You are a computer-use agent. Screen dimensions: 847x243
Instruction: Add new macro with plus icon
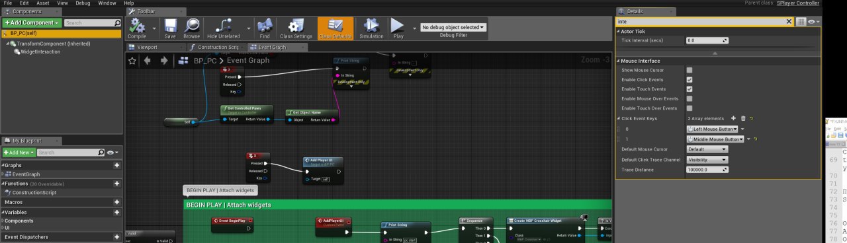point(116,201)
